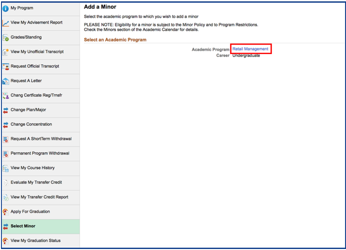Open the Retail Management program link
The image size is (346, 250).
[250, 49]
